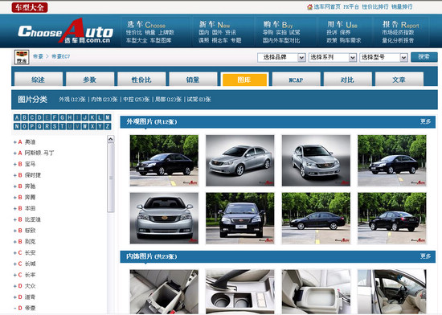
Task: Select letter M in alphabet index
Action: [x=108, y=117]
